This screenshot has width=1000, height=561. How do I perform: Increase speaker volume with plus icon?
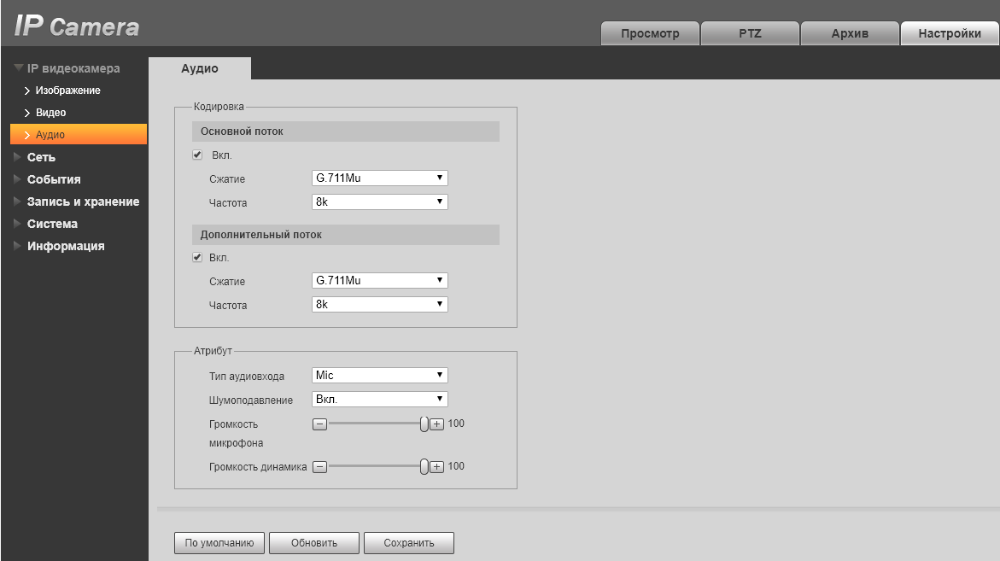pyautogui.click(x=437, y=467)
